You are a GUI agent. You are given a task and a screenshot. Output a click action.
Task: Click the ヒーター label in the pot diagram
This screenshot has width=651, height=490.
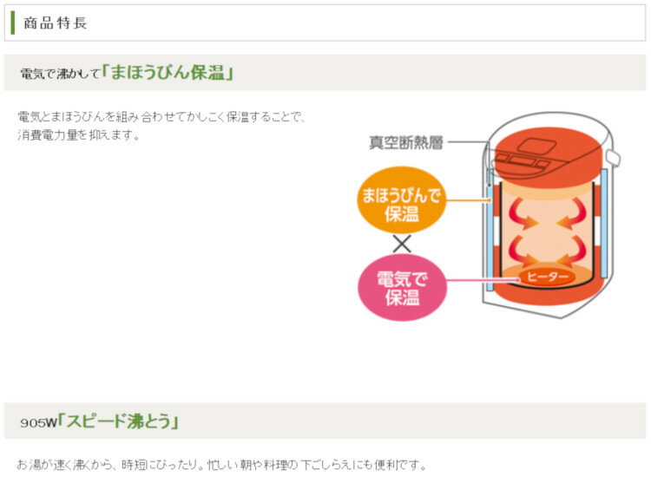[x=547, y=277]
